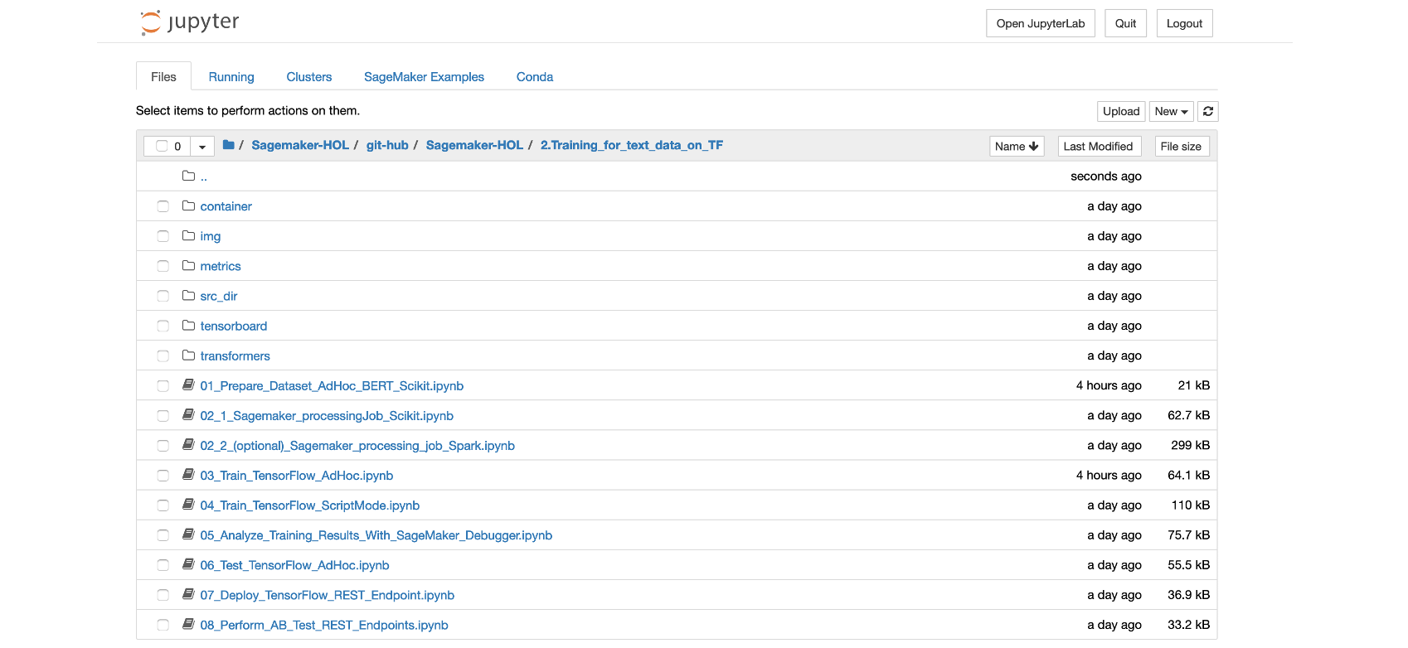The height and width of the screenshot is (648, 1408).
Task: Click the Logout button
Action: point(1184,23)
